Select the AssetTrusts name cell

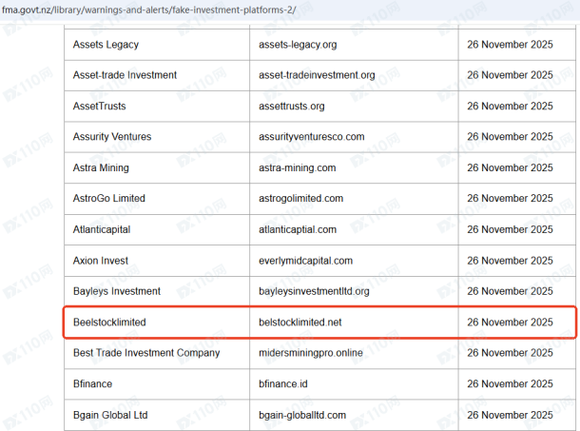point(99,106)
